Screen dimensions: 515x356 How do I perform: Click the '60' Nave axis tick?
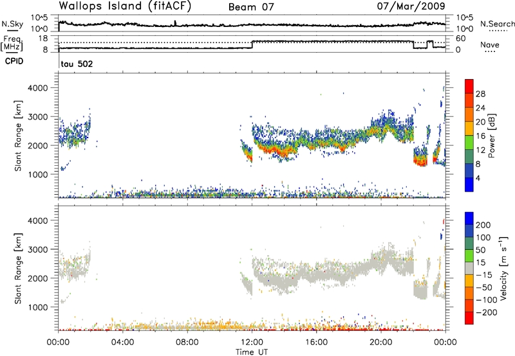point(460,39)
